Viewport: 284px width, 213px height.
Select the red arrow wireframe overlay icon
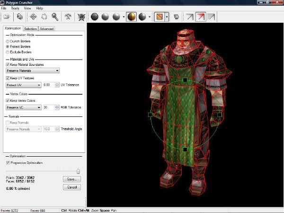[201, 17]
